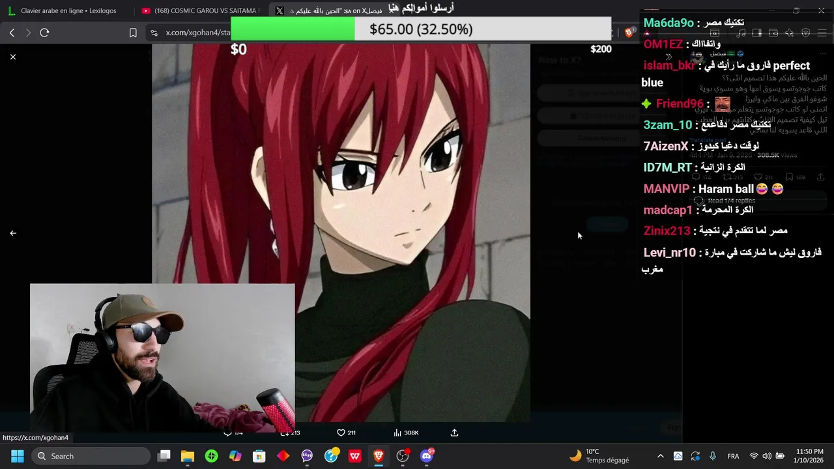Focus the x.com/xgohan4 address bar
This screenshot has height=469, width=834.
coord(198,33)
